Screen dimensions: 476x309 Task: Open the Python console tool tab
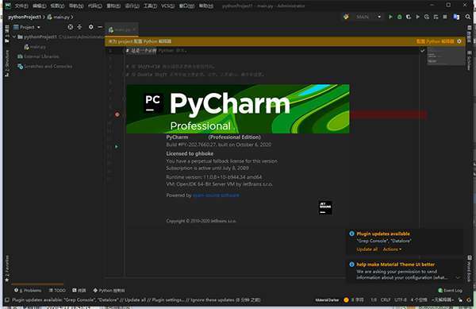109,291
